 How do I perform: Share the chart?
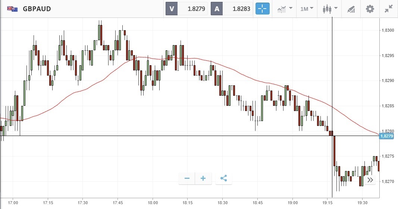tap(223, 178)
